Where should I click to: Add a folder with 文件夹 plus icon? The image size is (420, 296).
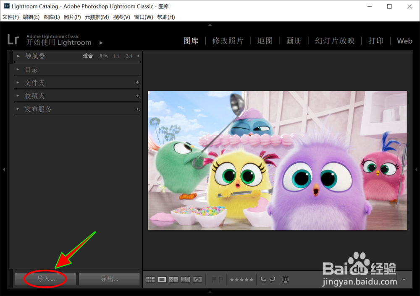click(x=138, y=83)
